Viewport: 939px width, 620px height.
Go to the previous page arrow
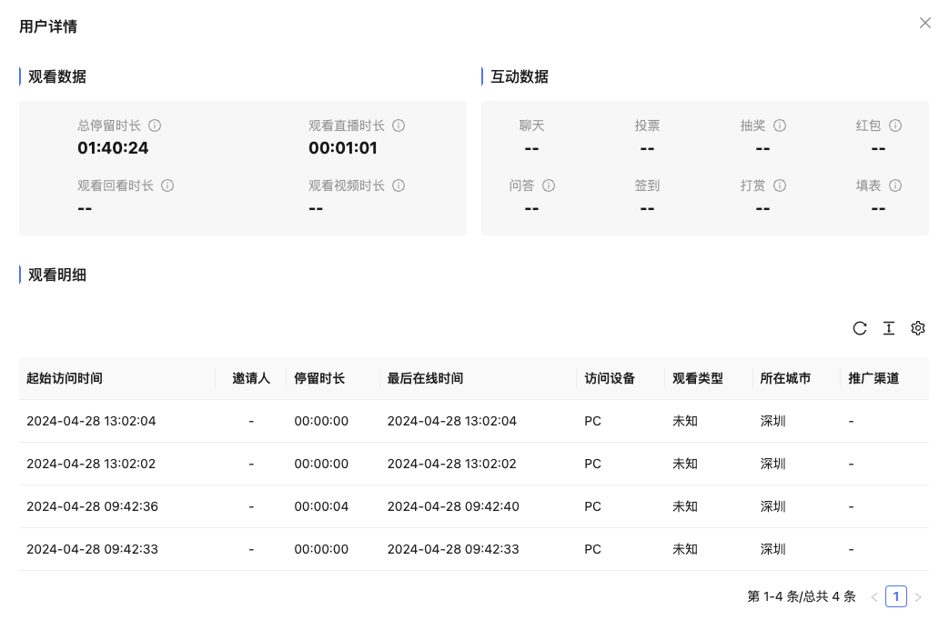pos(874,597)
